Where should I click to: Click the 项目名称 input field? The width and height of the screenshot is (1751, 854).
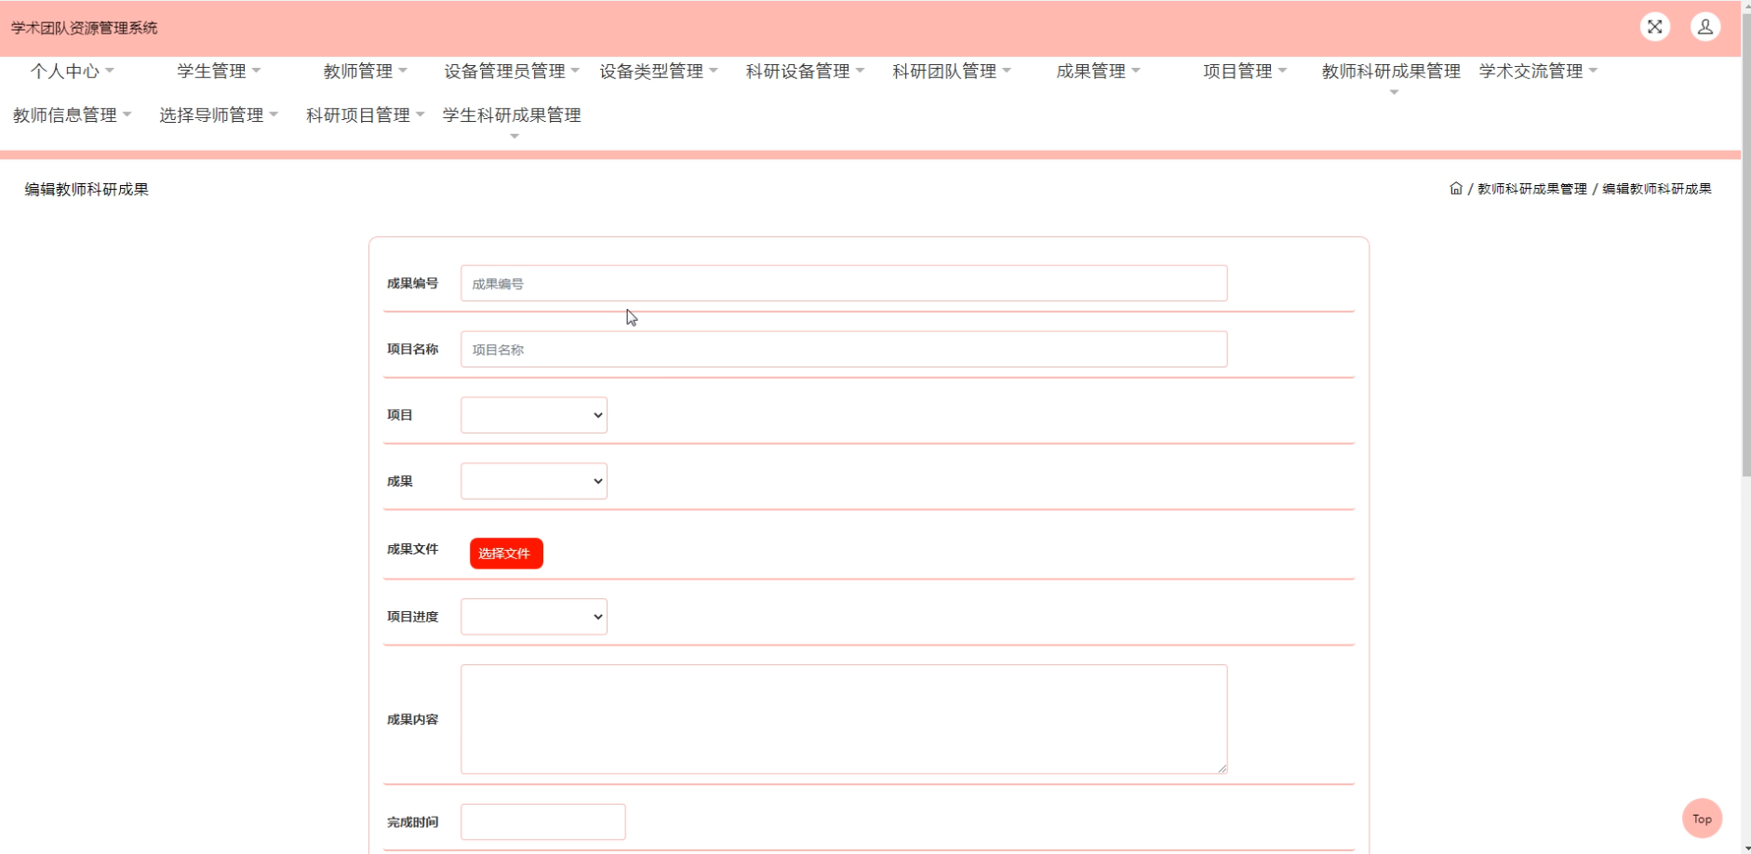[x=844, y=350]
